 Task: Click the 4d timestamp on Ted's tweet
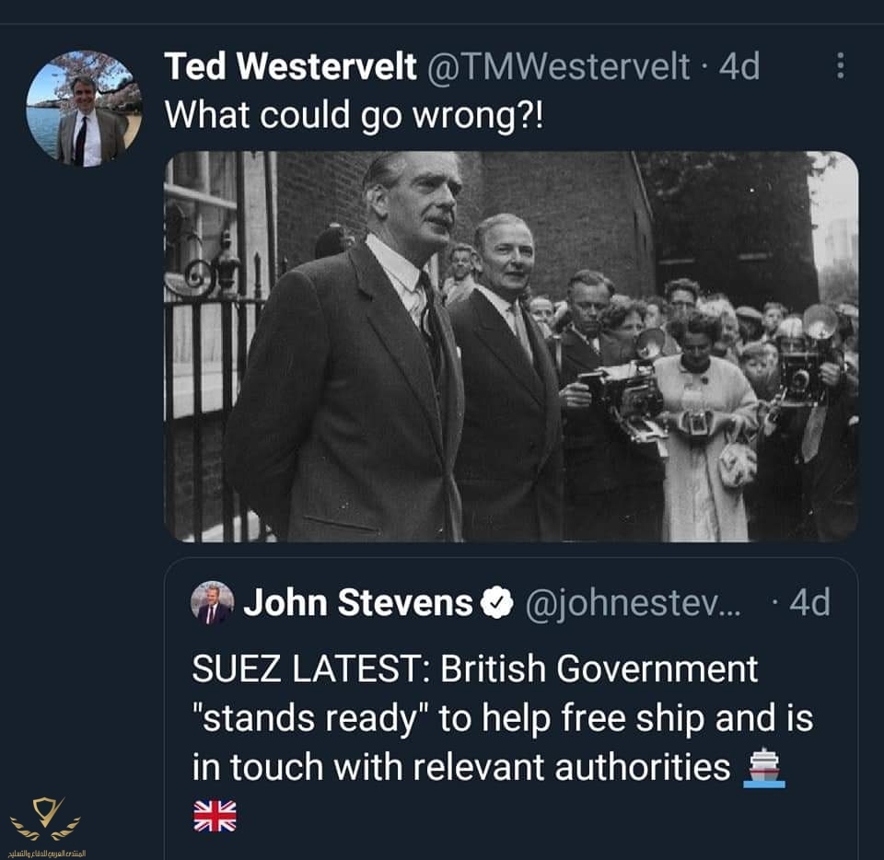739,66
